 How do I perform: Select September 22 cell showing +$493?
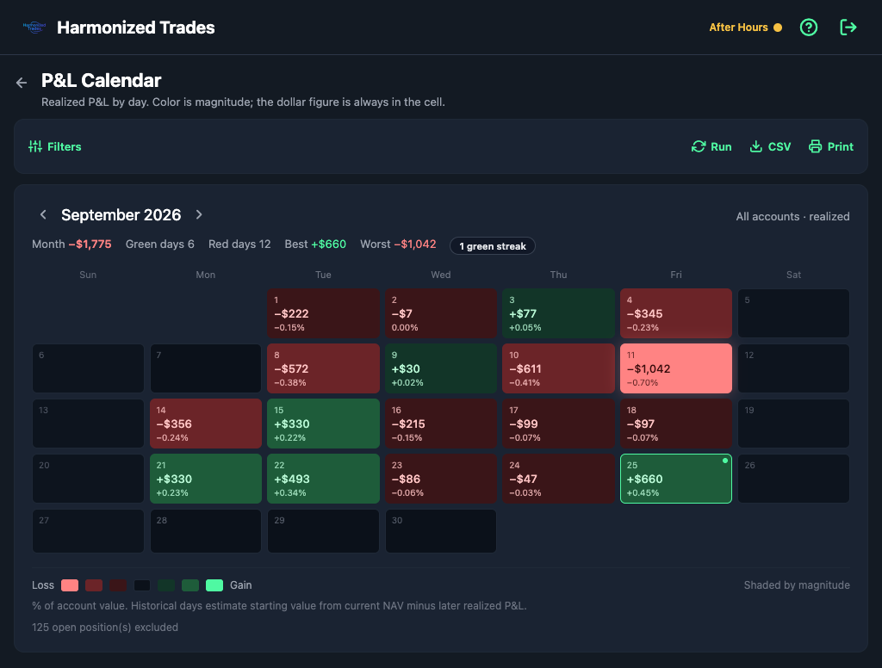[x=324, y=479]
